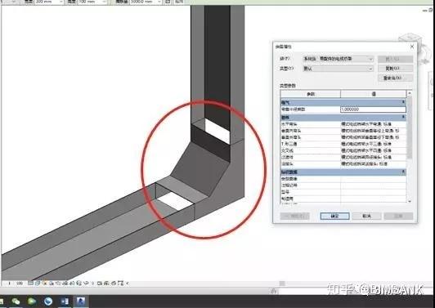Viewport: 435px width, 308px height.
Task: Open the Word app in taskbar
Action: point(65,301)
